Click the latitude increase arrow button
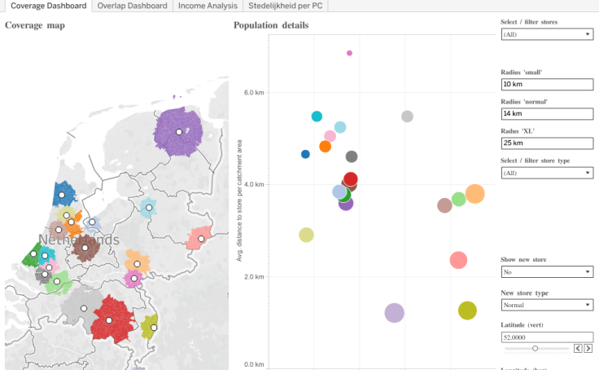 (x=588, y=348)
